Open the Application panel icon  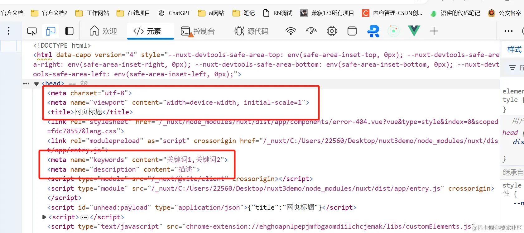[x=352, y=31]
